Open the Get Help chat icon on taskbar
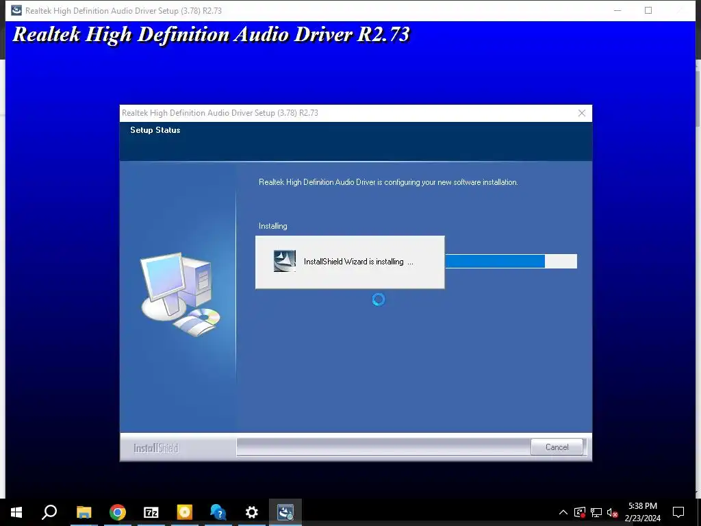 pos(218,512)
